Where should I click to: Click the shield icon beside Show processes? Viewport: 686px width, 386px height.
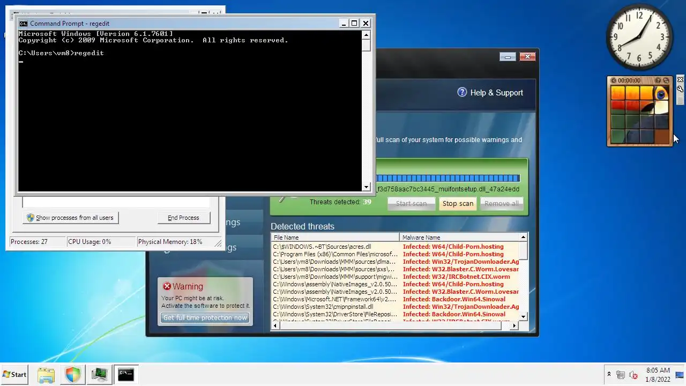click(x=31, y=218)
